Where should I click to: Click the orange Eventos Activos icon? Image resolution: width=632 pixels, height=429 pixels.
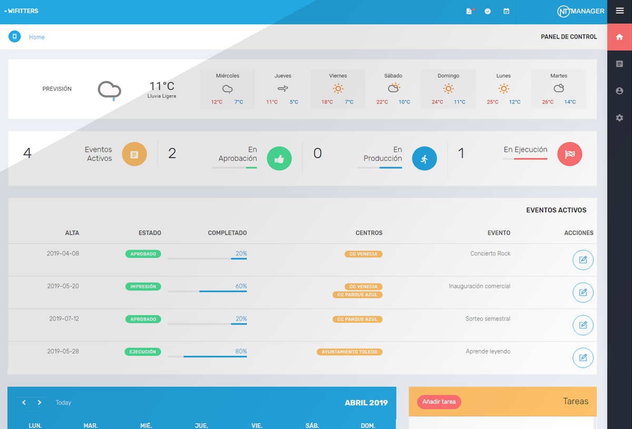tap(134, 155)
